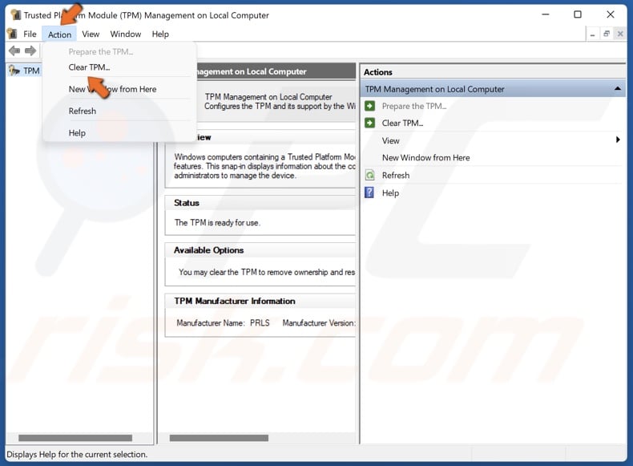
Task: Click 'You may clear the TPM' description text
Action: [267, 272]
